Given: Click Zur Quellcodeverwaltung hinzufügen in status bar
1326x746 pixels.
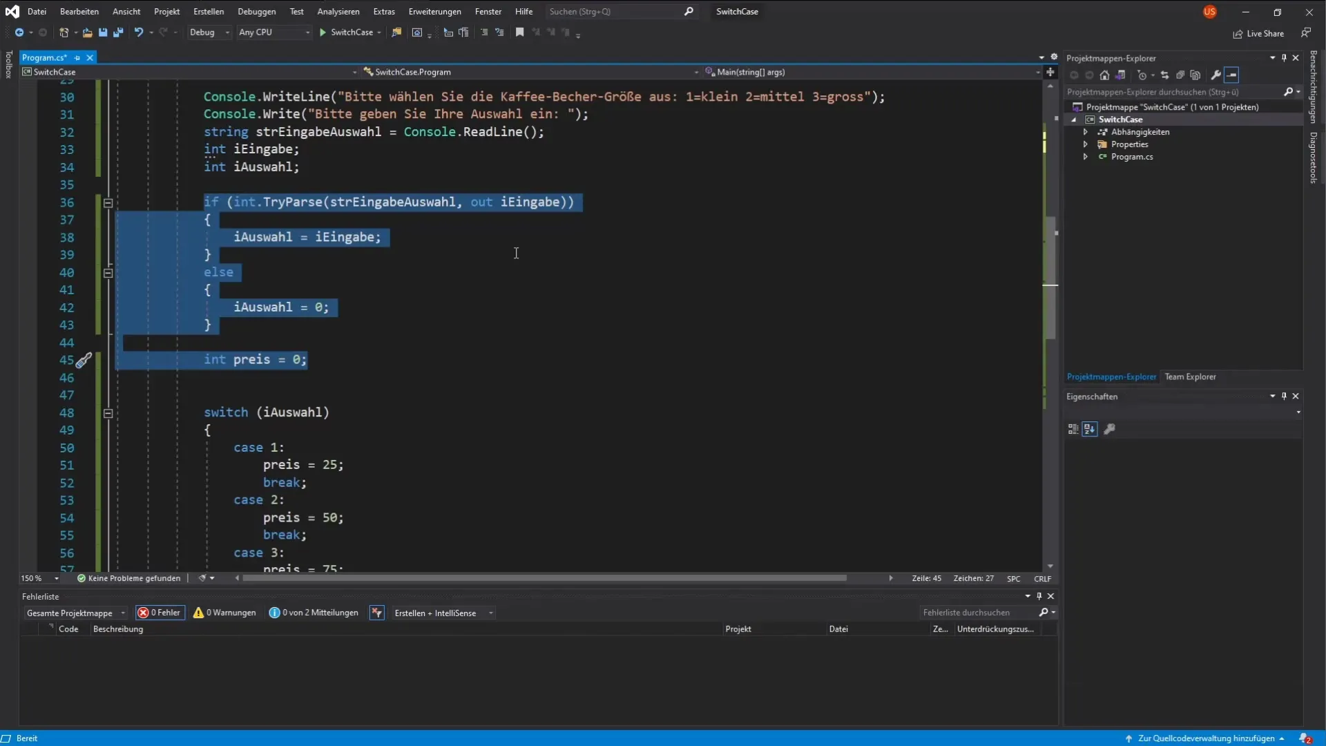Looking at the screenshot, I should click(1205, 738).
